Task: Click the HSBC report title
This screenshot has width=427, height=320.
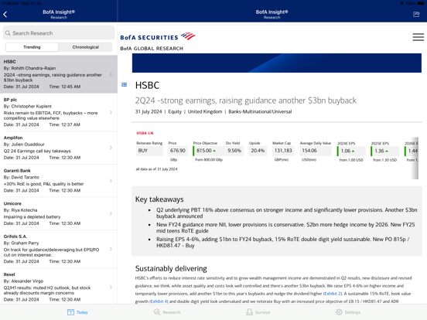Action: point(147,86)
